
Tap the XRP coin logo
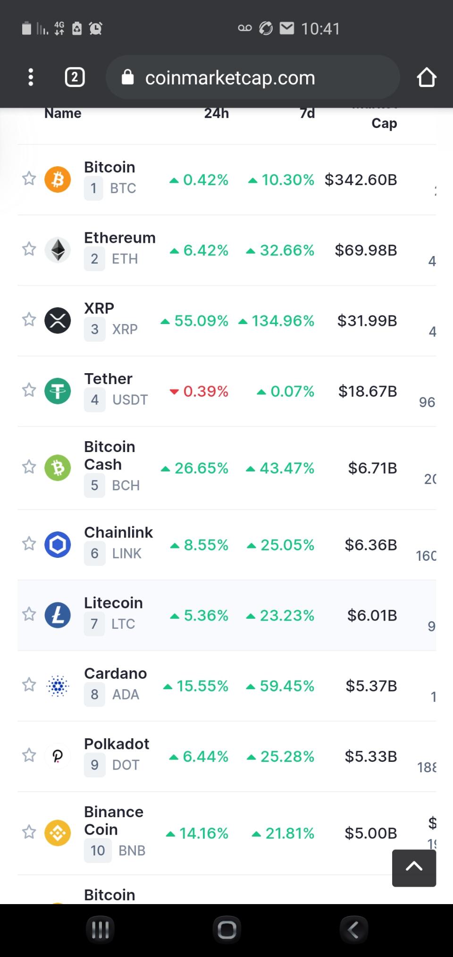click(58, 320)
